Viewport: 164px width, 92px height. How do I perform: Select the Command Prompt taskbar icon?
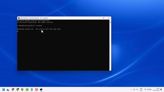coord(41,89)
